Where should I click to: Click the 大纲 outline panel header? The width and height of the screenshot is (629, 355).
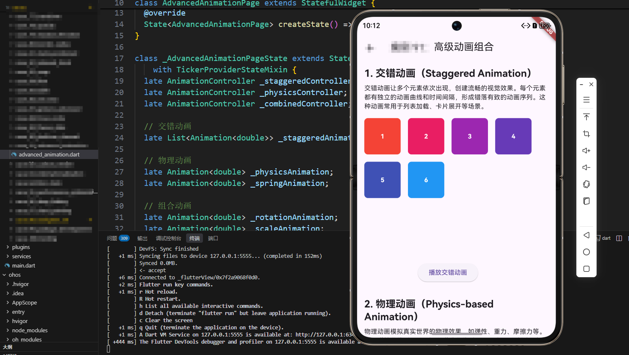[49, 347]
